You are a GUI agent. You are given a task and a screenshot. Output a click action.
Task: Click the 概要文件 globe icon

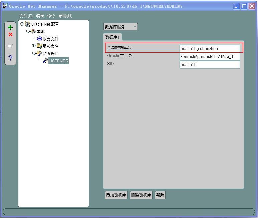[39, 39]
